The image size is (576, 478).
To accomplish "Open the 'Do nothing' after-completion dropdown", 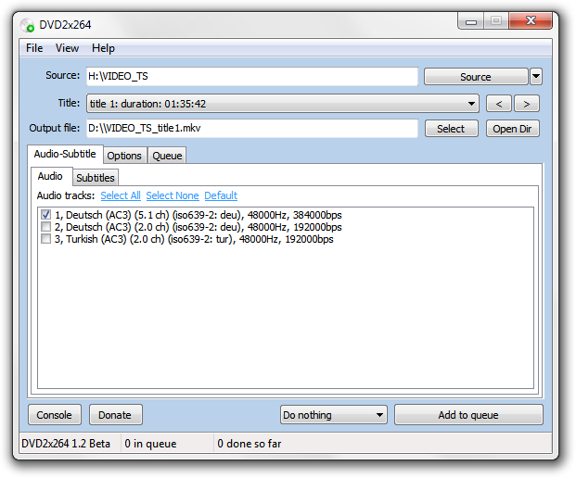I will (334, 415).
